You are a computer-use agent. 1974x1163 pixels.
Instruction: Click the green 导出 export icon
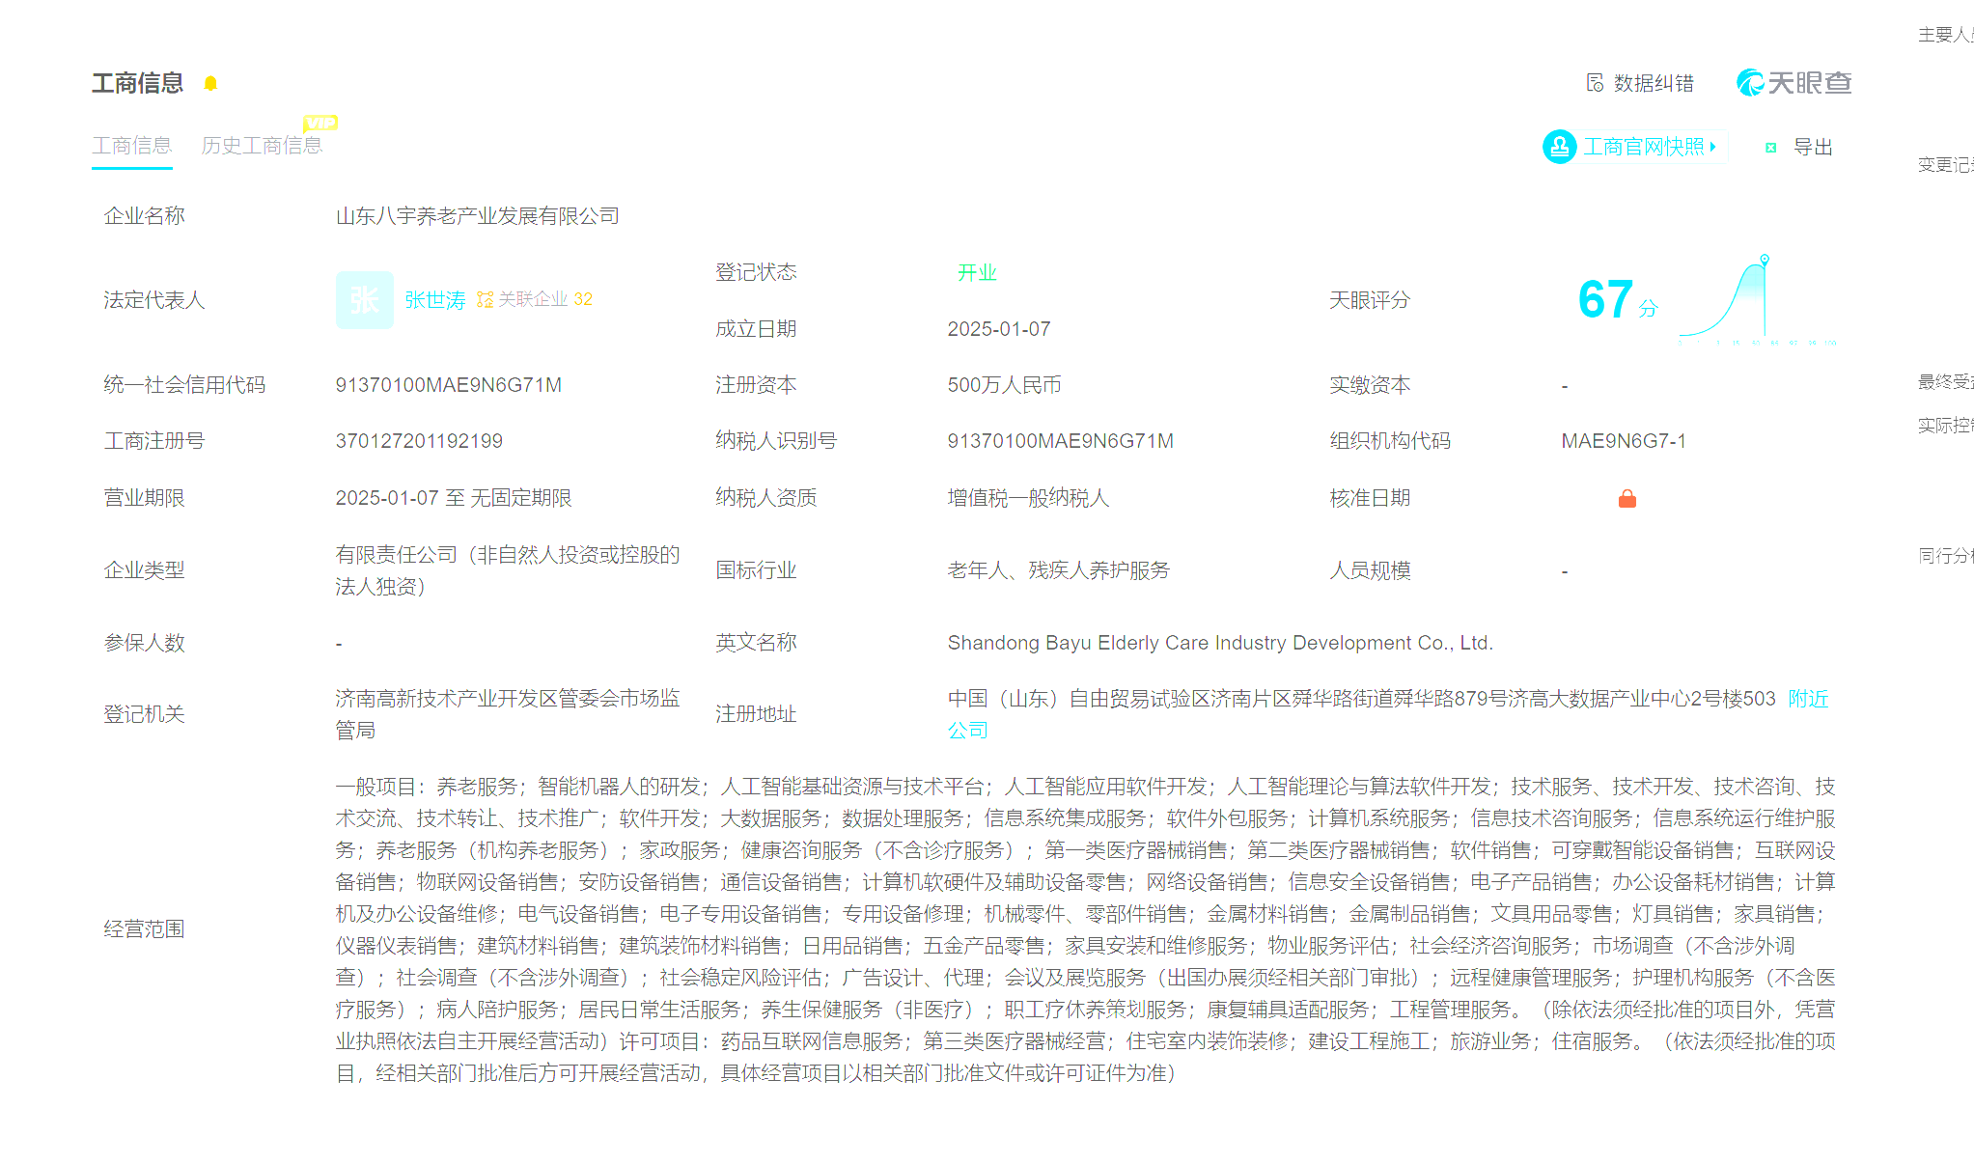click(x=1770, y=148)
